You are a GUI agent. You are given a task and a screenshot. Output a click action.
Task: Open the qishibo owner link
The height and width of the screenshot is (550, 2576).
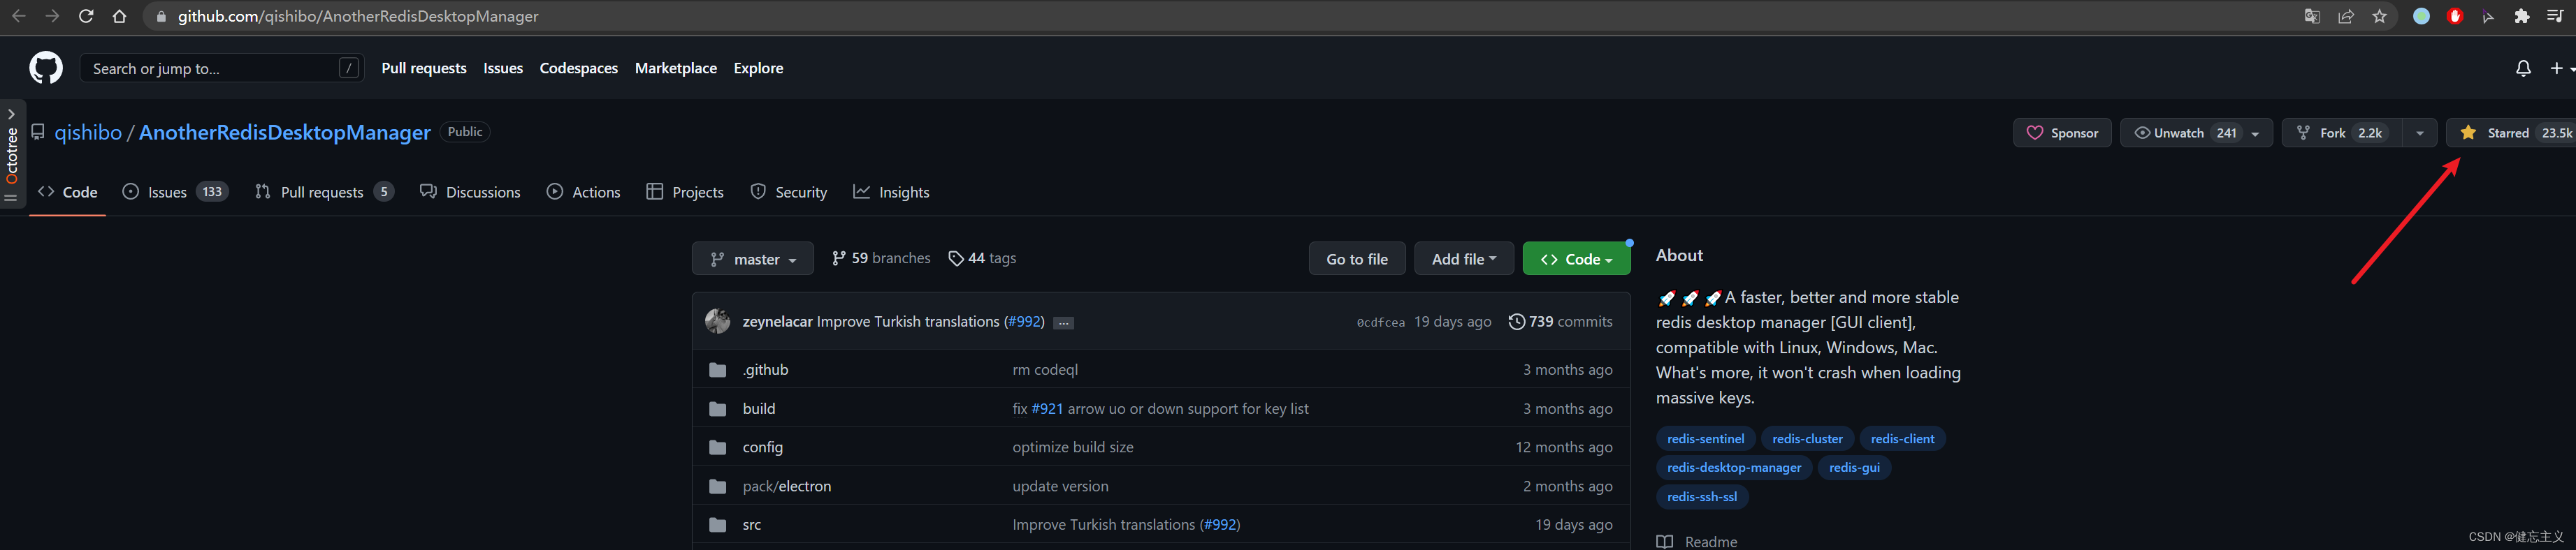(x=88, y=132)
